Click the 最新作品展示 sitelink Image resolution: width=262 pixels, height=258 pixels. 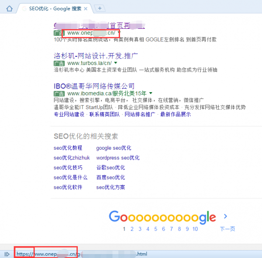pos(176,114)
